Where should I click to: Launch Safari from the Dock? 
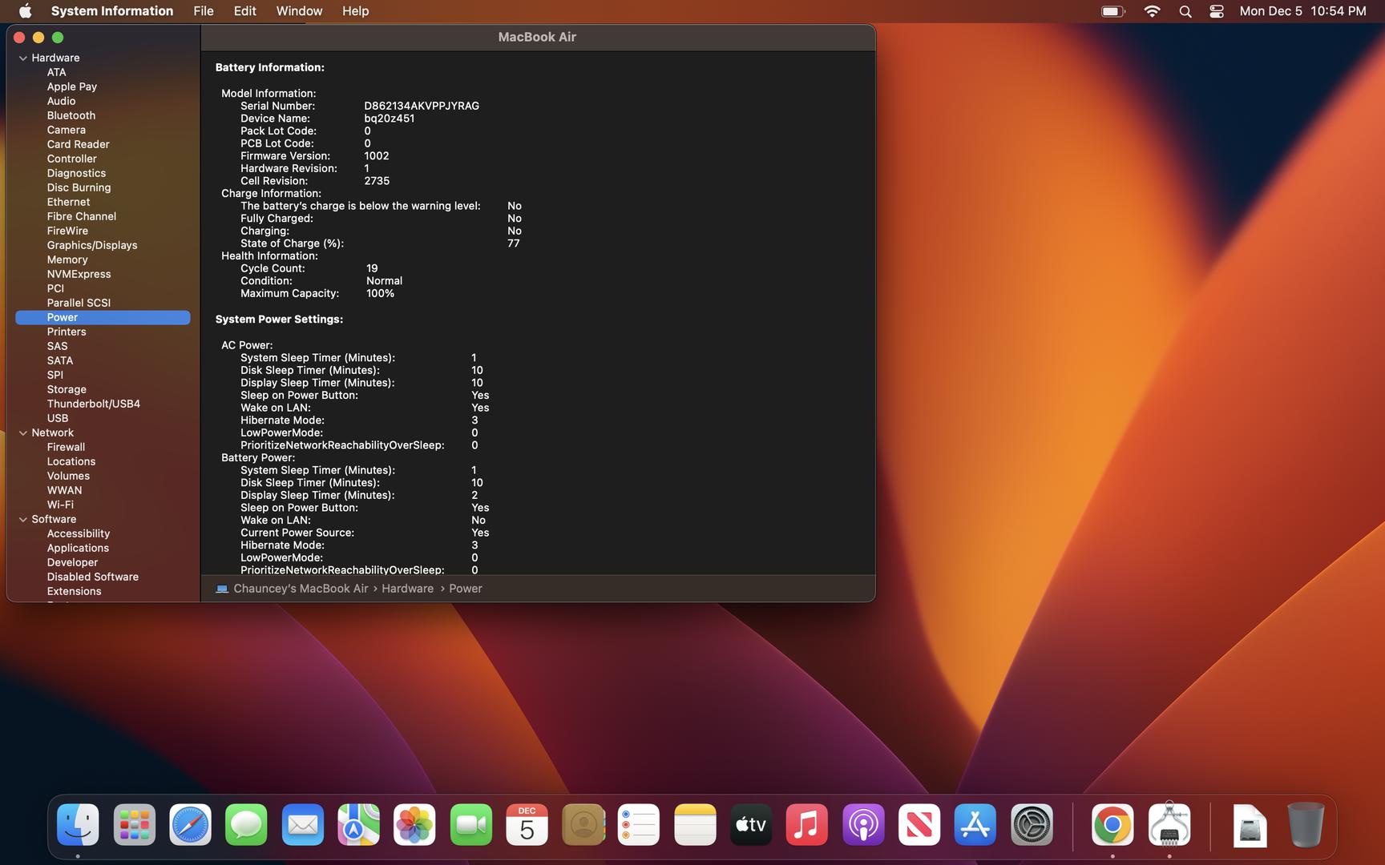(190, 825)
